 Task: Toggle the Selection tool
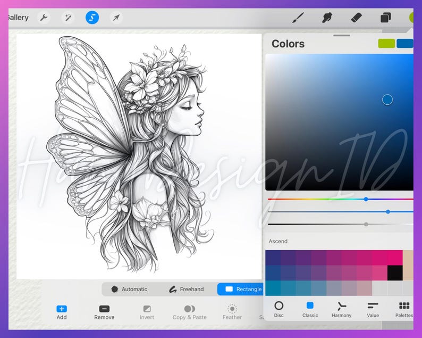[92, 18]
